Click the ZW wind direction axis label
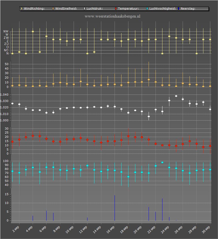This screenshot has width=218, height=239. 6,38
